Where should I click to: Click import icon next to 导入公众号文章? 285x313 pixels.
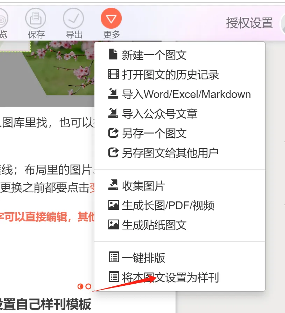113,113
